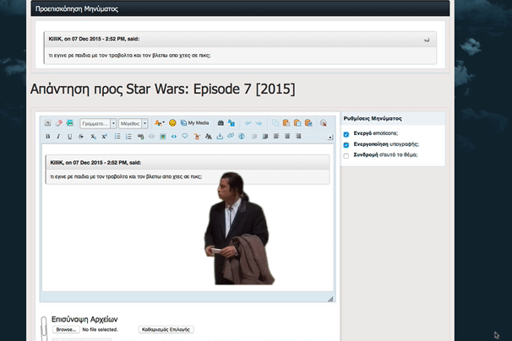The image size is (512, 341).
Task: Click the double-A font icon
Action: [209, 137]
